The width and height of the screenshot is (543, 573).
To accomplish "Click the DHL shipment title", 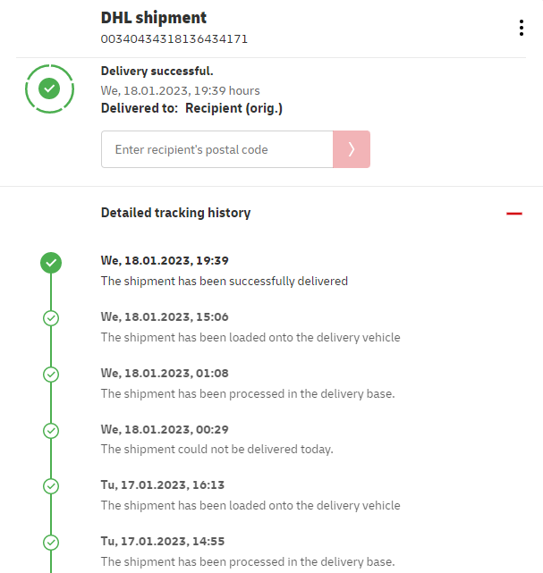I will [x=154, y=18].
